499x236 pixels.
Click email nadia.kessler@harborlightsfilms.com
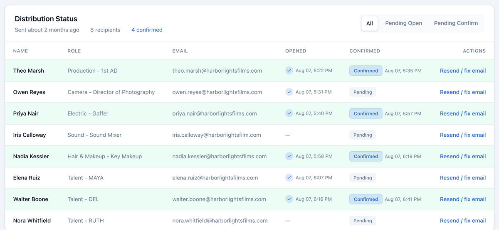coord(220,156)
